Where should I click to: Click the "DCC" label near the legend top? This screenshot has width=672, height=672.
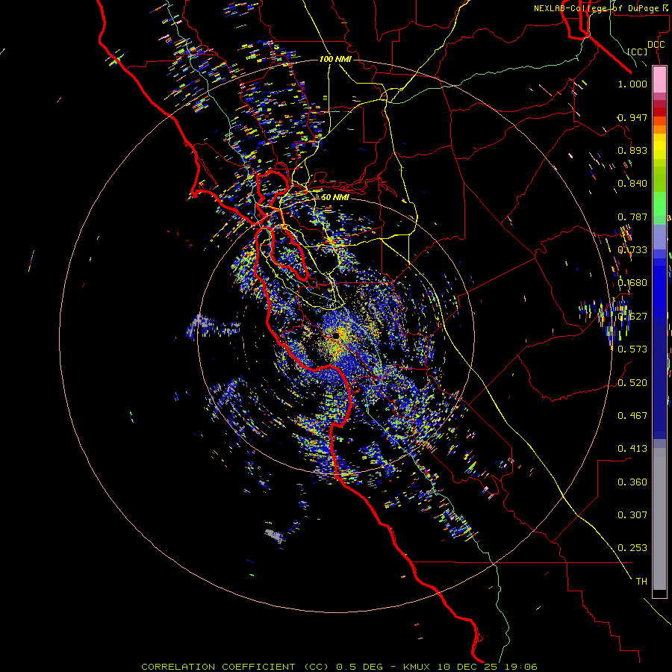point(656,45)
